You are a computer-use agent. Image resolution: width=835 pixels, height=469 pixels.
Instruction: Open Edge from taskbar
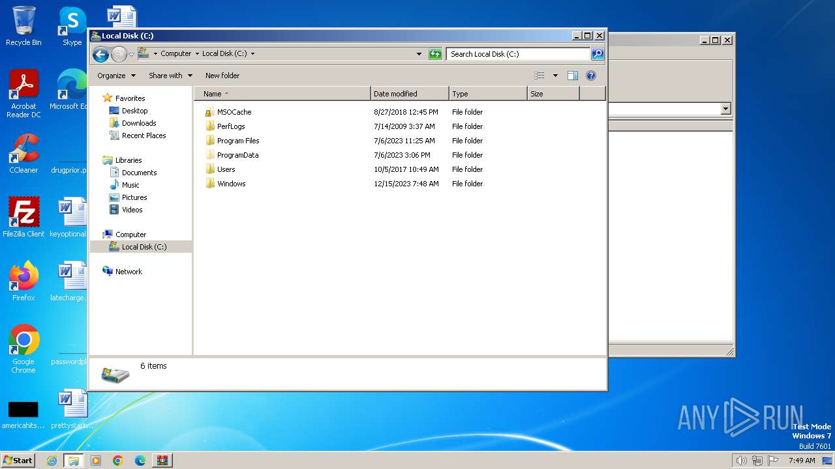click(x=140, y=461)
